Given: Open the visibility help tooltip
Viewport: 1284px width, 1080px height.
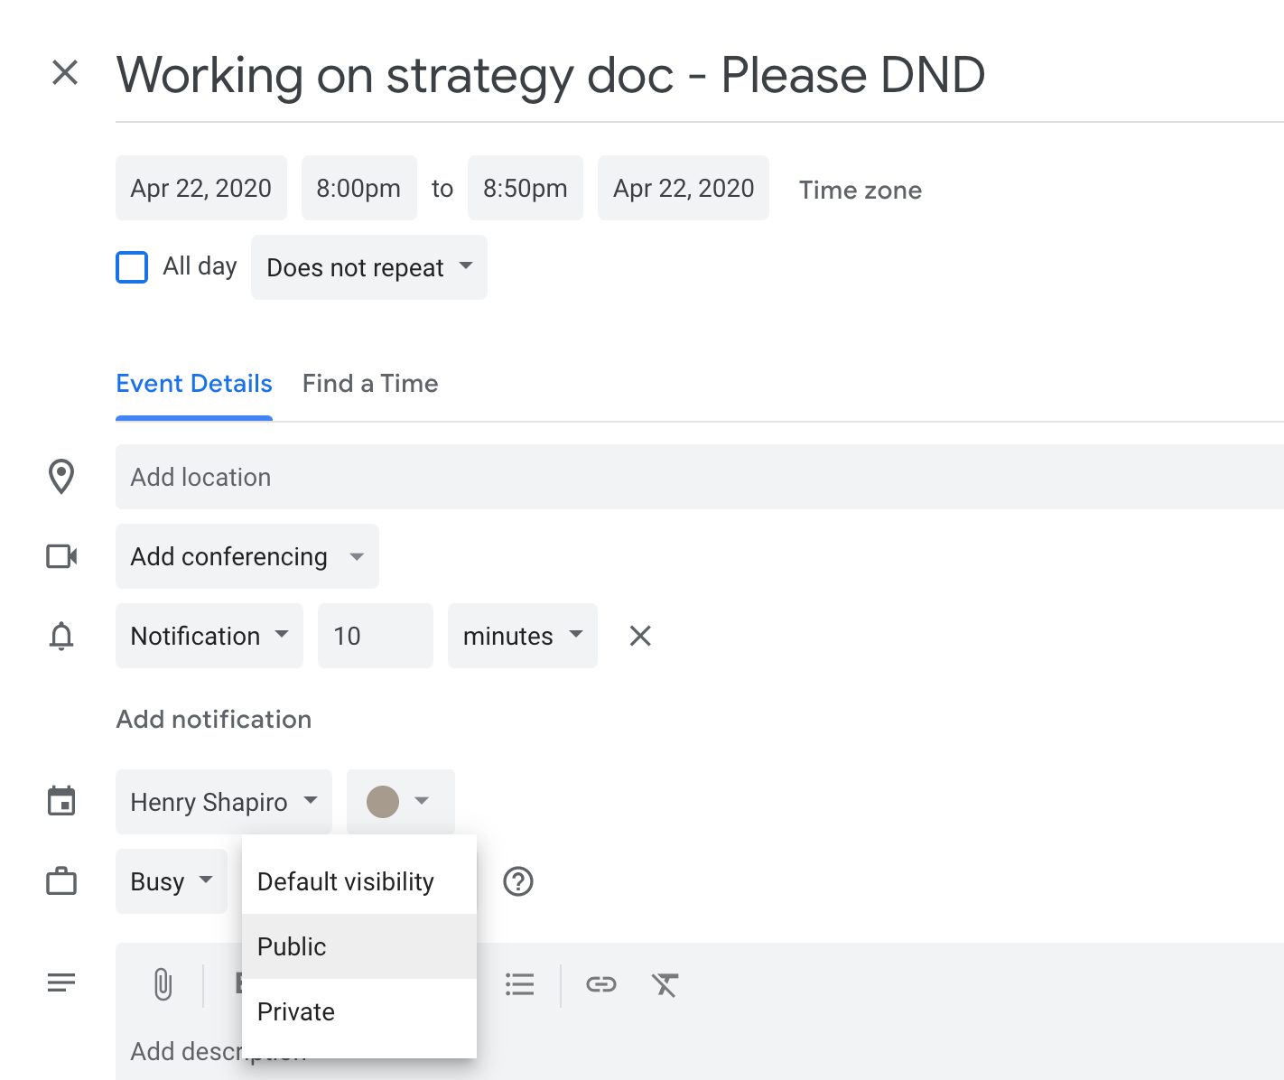Looking at the screenshot, I should point(518,881).
